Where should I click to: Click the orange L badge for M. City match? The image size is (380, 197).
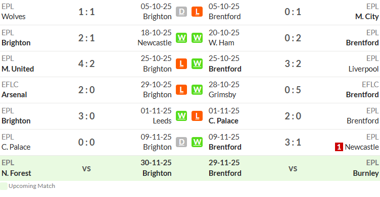(x=197, y=12)
